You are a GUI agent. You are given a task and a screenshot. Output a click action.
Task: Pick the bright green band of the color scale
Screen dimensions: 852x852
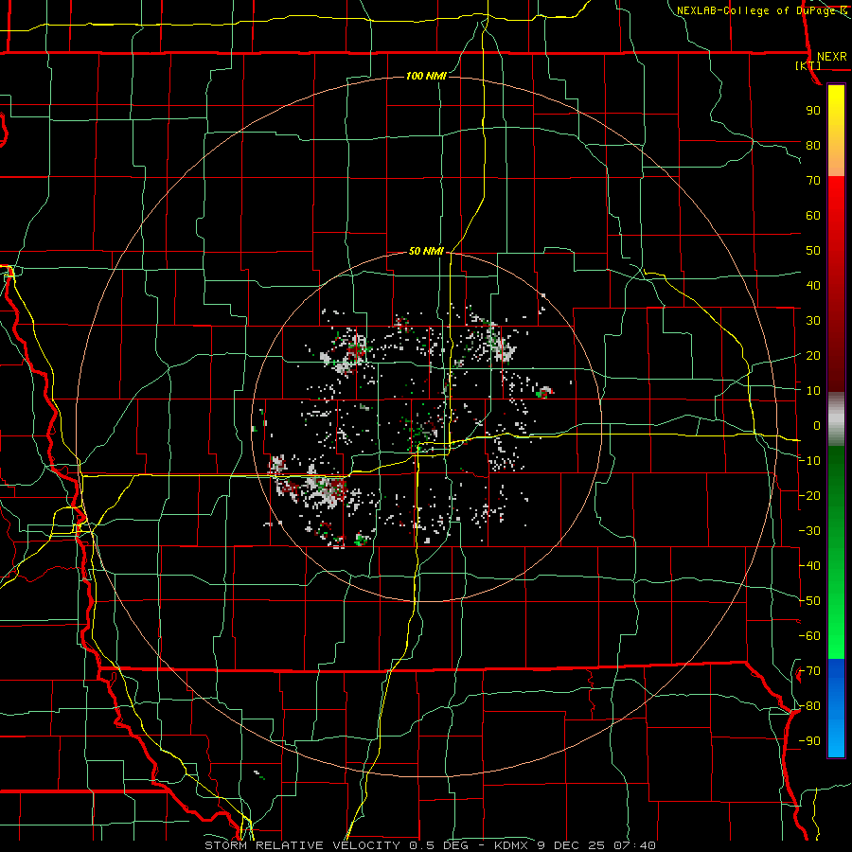click(x=836, y=614)
